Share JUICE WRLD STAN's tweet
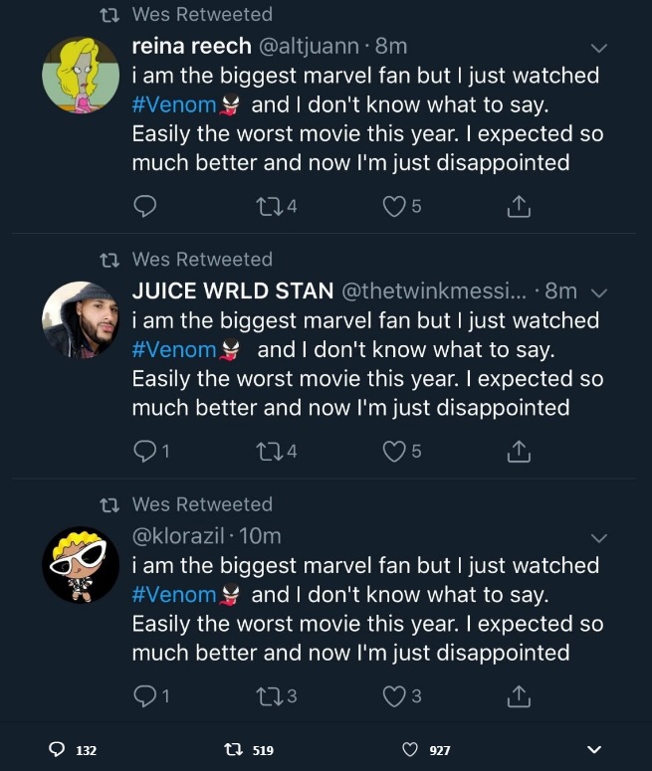Screen dimensions: 652x771 518,451
